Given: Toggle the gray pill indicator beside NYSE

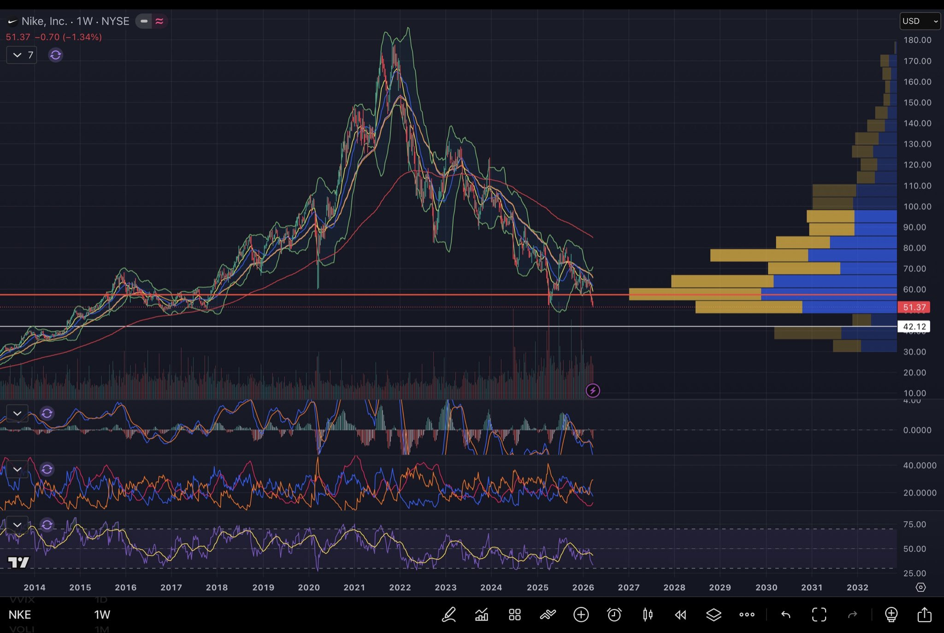Looking at the screenshot, I should click(x=144, y=21).
